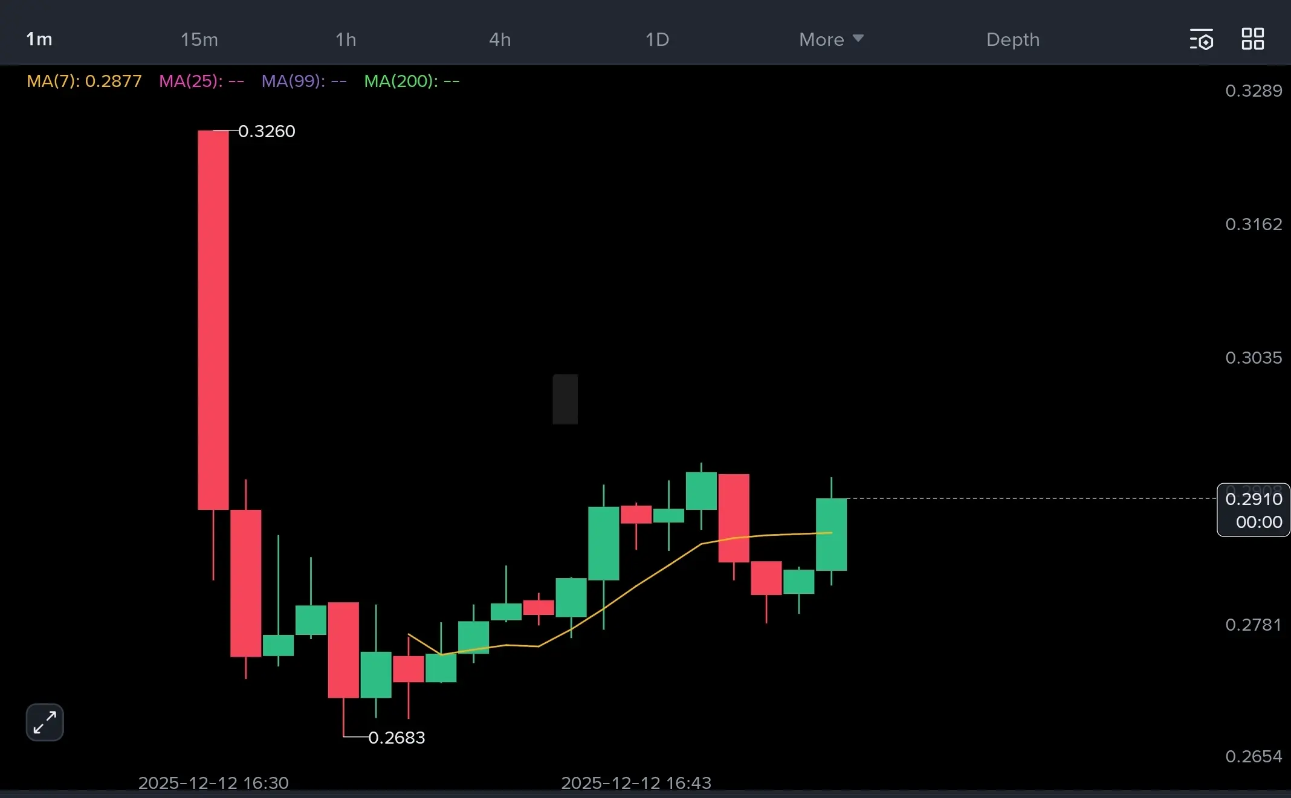This screenshot has width=1291, height=798.
Task: Switch to the 1D timeframe
Action: click(657, 40)
